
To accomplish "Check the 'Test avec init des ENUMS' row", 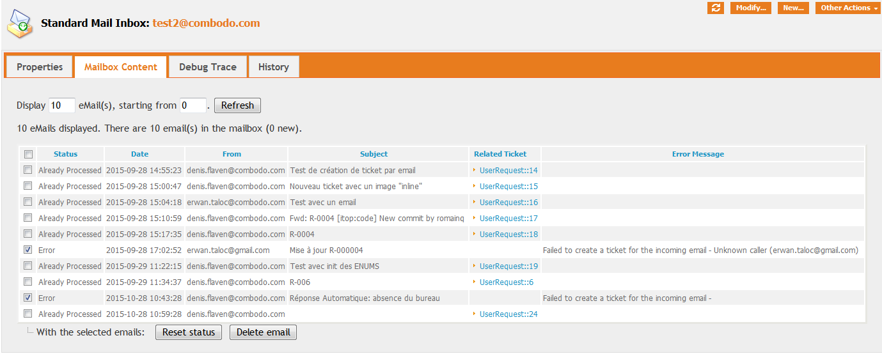I will tap(28, 266).
